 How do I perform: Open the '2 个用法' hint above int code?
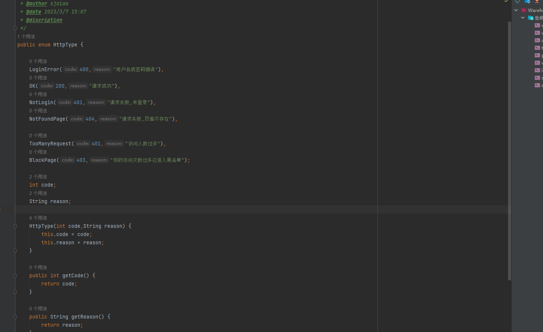38,176
